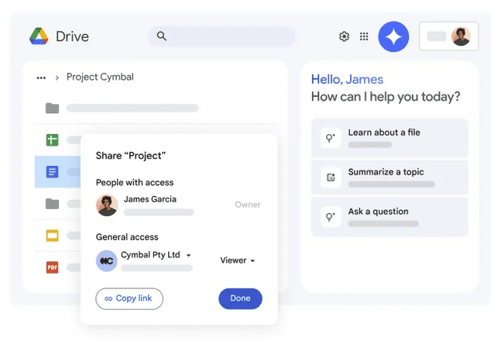Click the People with access heading
Viewport: 498px width, 348px height.
(x=135, y=182)
